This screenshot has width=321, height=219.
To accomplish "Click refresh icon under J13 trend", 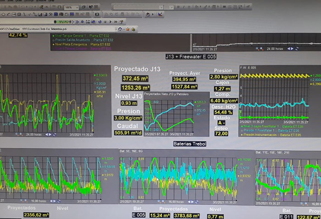I will click(x=55, y=134).
